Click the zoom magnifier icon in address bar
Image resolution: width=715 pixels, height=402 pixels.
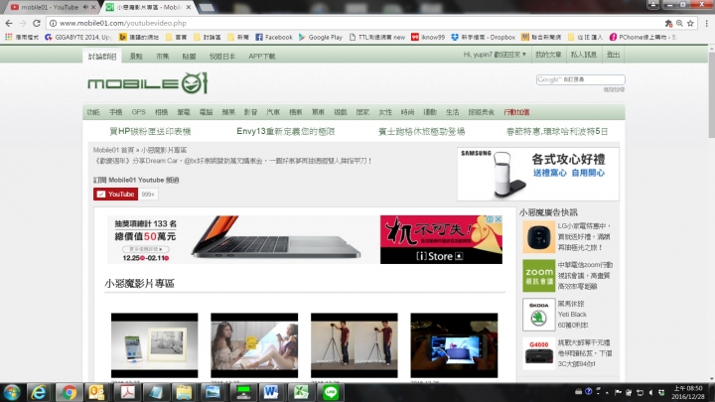[679, 23]
